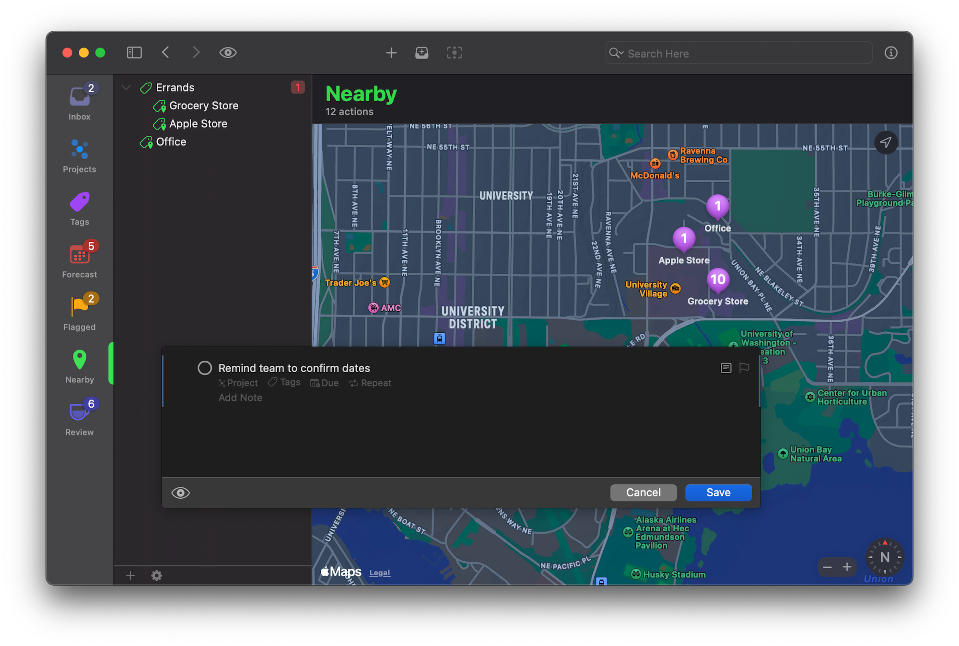The image size is (959, 646).
Task: Click the Nearby heading title
Action: (x=361, y=94)
